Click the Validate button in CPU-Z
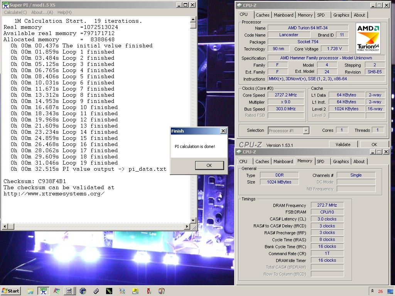 coord(343,145)
